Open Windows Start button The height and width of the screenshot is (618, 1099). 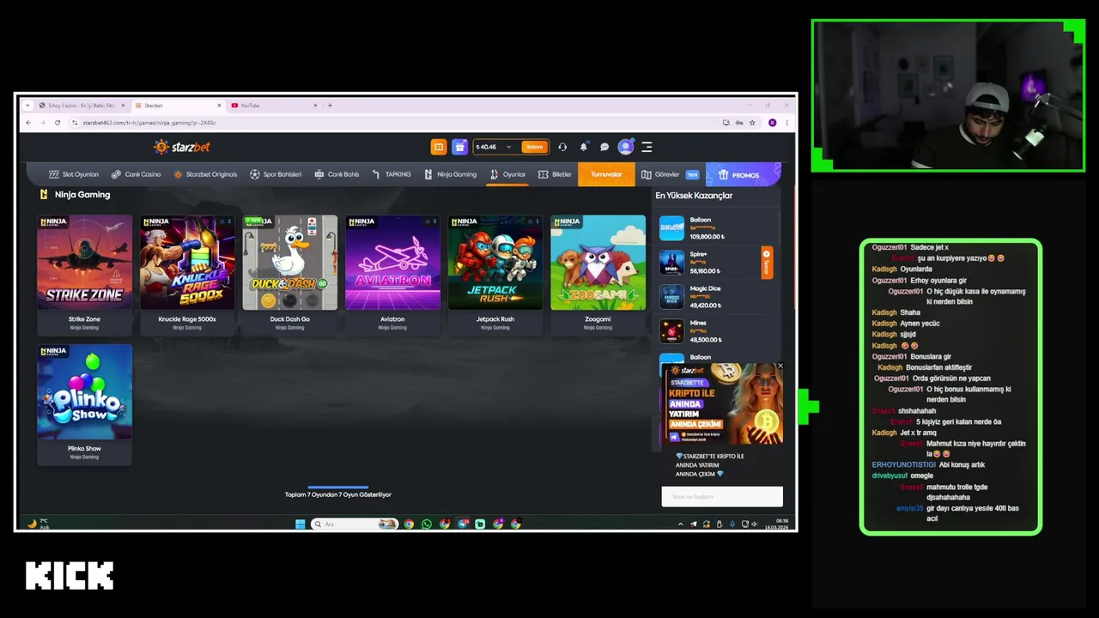coord(300,524)
